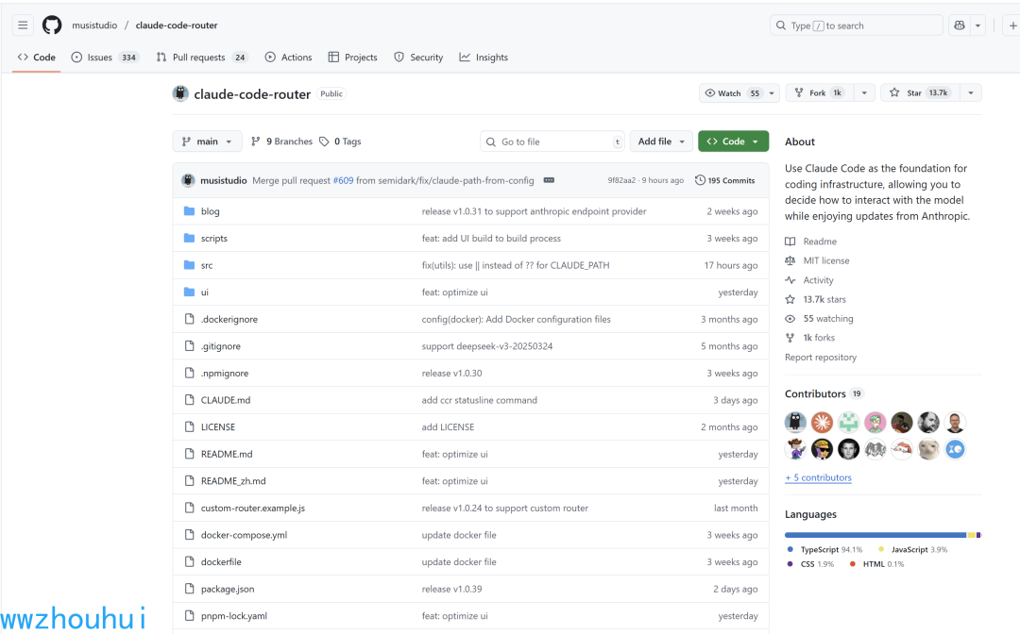Open the green Code dropdown button
Screen dimensions: 1020x634
(733, 142)
